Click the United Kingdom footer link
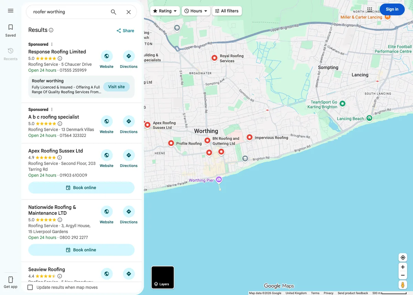The width and height of the screenshot is (413, 295). 296,293
